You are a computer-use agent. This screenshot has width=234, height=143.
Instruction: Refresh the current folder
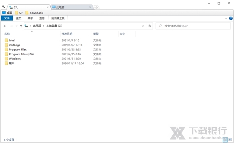[149, 26]
